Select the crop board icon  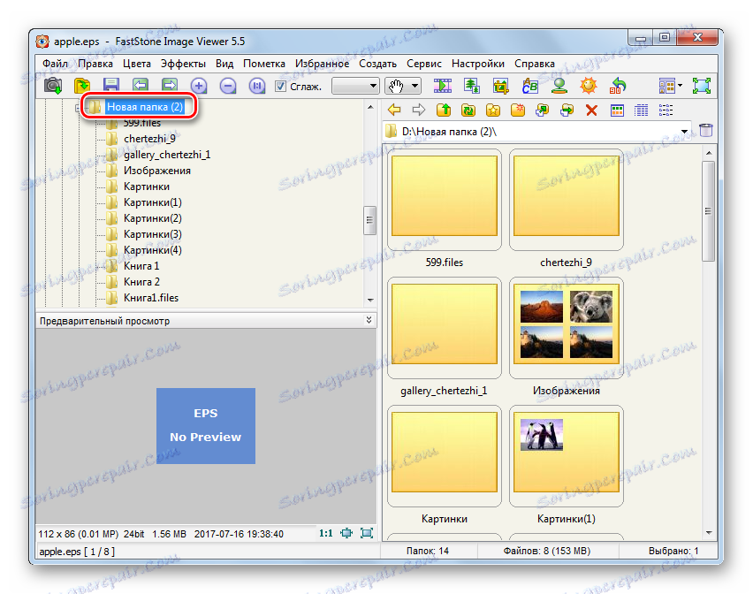501,87
